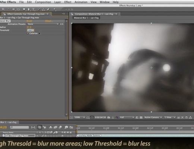Click the timeline search field

click(x=19, y=127)
